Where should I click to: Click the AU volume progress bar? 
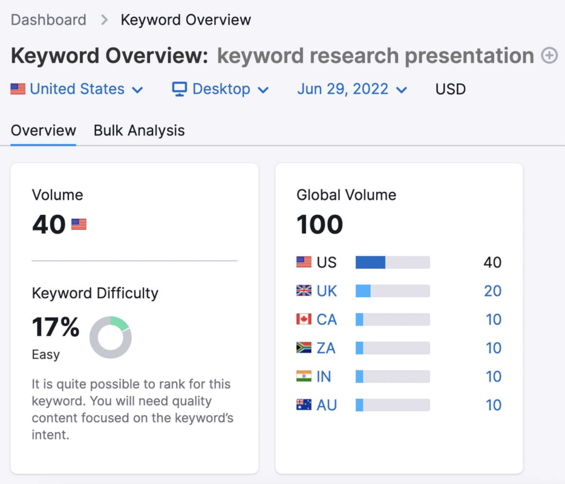pos(393,405)
